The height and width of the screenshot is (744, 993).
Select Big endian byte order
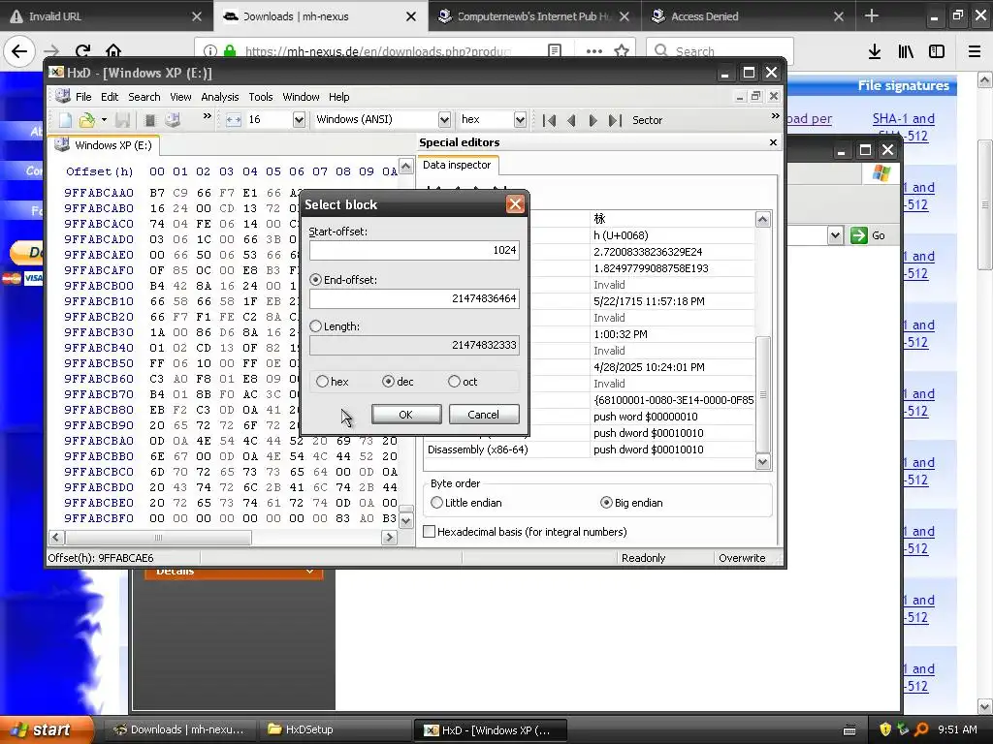pyautogui.click(x=606, y=503)
